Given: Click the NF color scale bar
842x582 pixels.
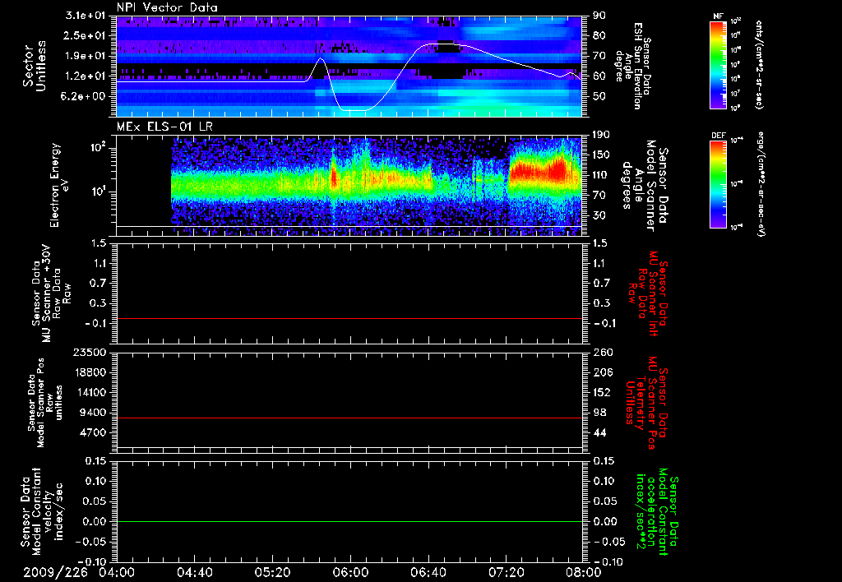Looking at the screenshot, I should coord(719,64).
